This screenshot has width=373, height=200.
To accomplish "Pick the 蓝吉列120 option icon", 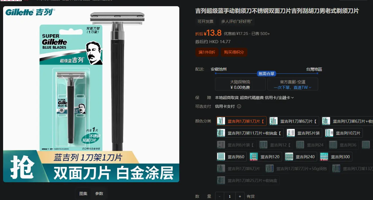I will (254, 157).
